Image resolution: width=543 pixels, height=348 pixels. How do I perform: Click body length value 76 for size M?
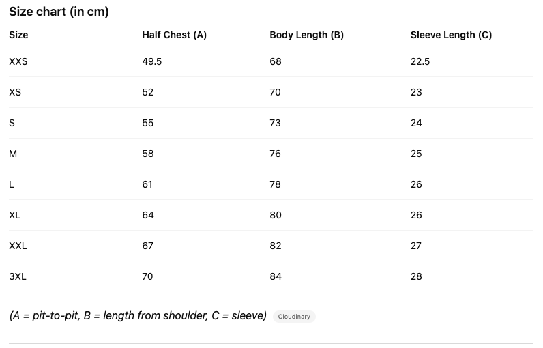pyautogui.click(x=275, y=154)
